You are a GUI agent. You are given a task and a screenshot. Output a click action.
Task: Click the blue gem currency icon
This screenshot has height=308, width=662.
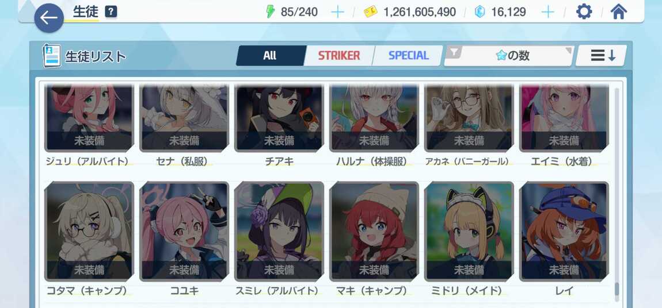(480, 12)
